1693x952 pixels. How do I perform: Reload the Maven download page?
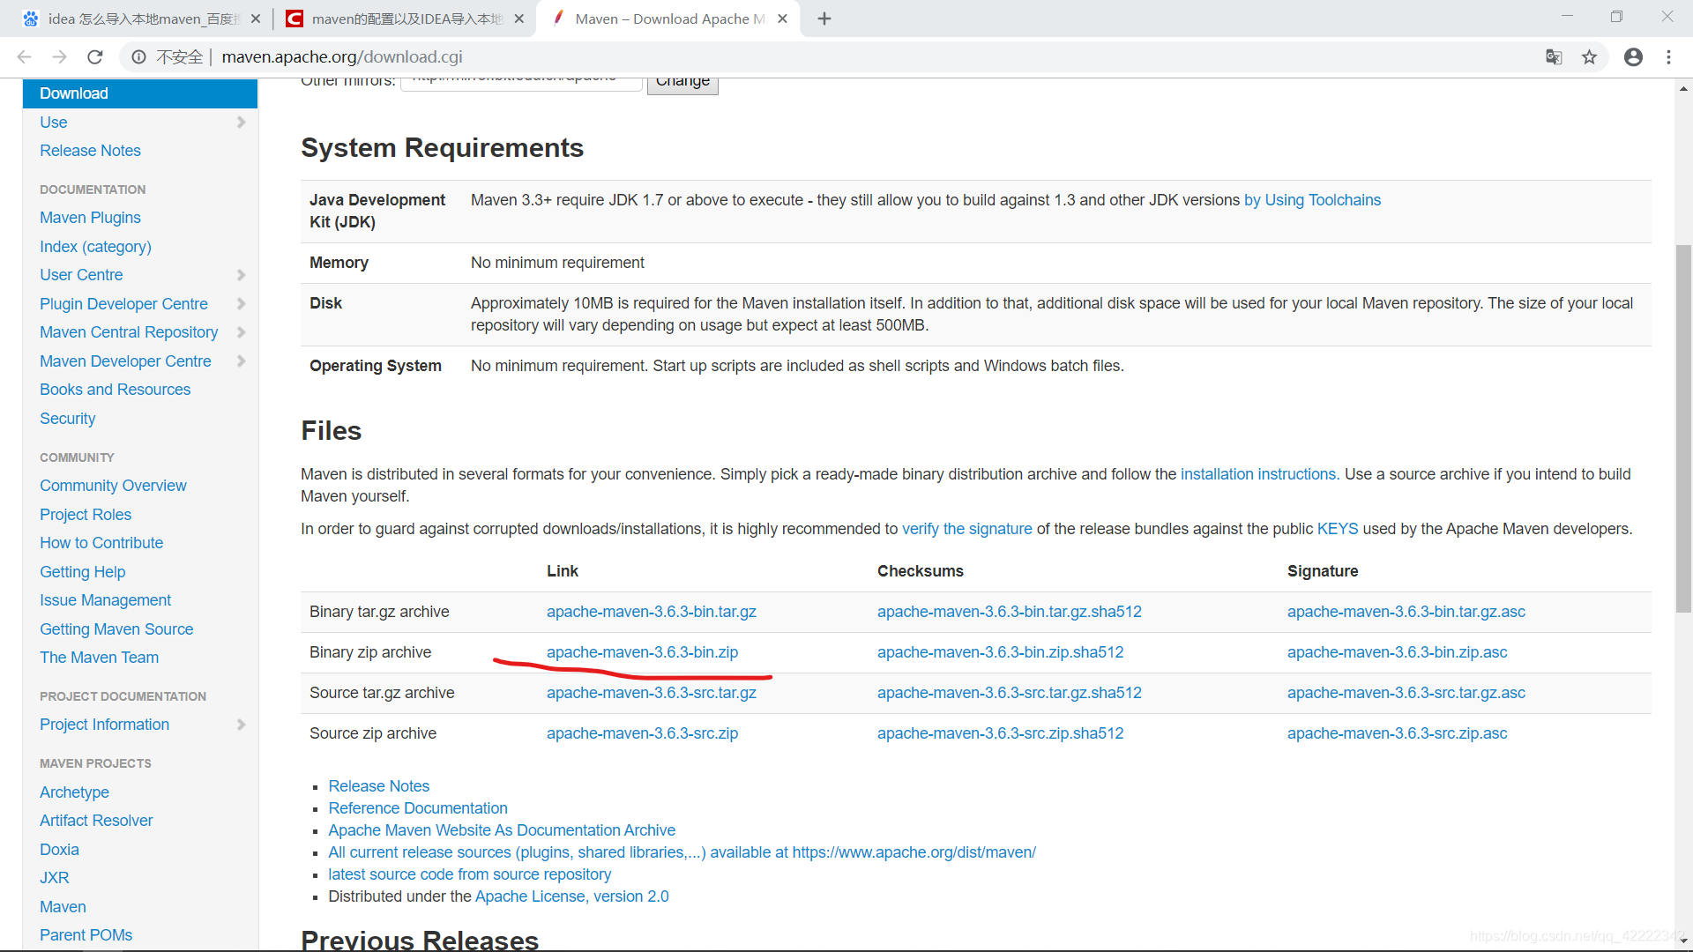(95, 57)
